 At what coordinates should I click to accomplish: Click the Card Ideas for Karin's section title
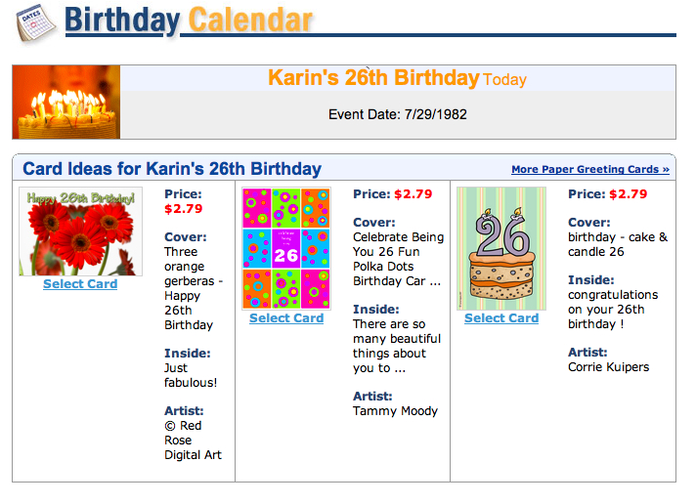click(172, 169)
